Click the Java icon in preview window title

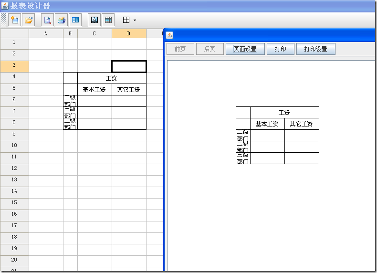[169, 35]
